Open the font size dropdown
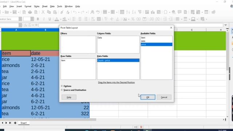The height and width of the screenshot is (131, 233). tap(32, 19)
